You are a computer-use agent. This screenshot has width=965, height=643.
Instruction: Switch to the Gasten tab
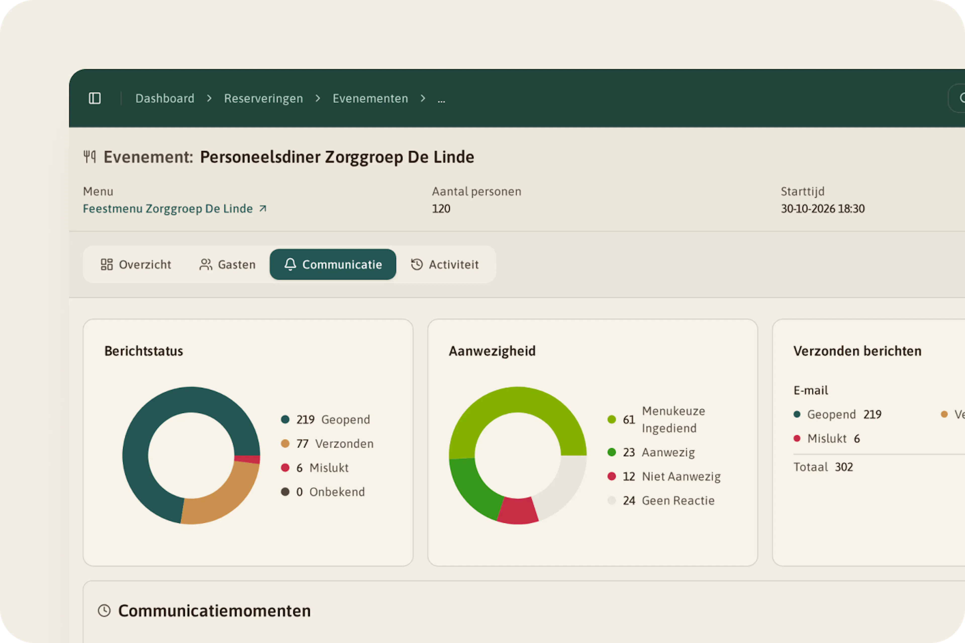tap(227, 264)
